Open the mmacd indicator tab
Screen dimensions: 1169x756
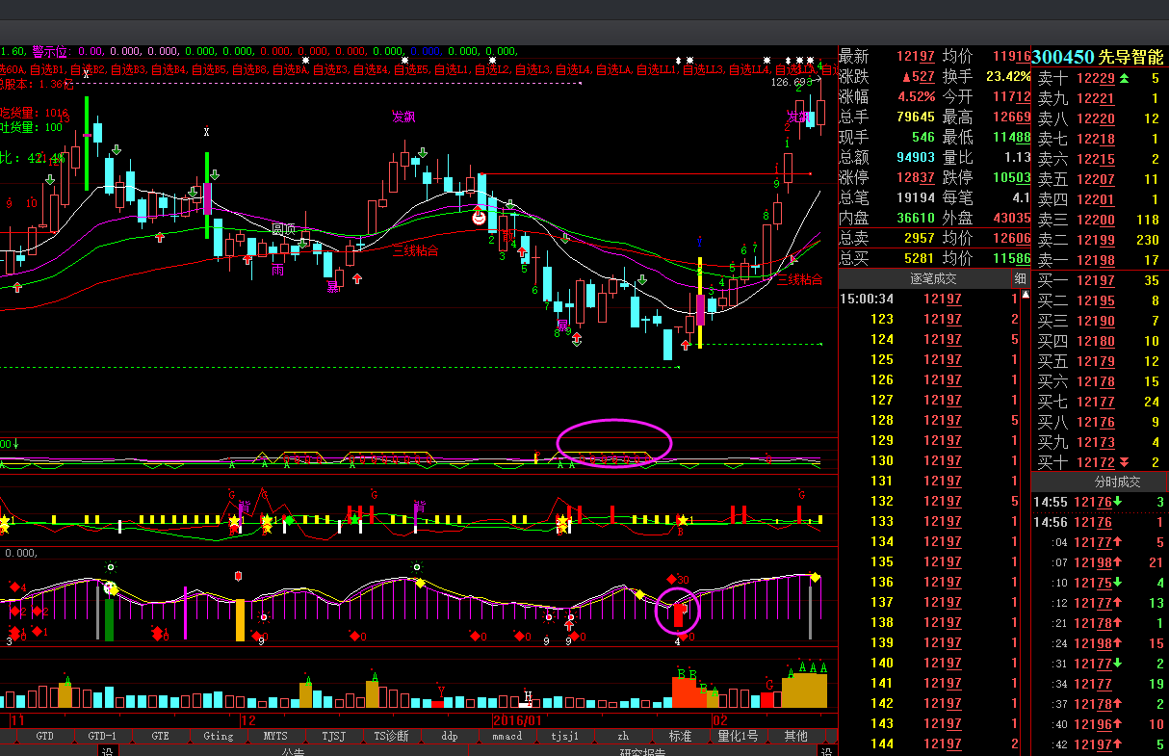click(507, 736)
